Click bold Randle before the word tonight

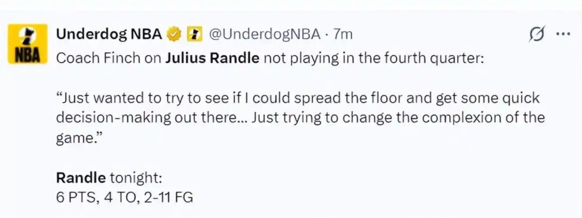pos(81,178)
